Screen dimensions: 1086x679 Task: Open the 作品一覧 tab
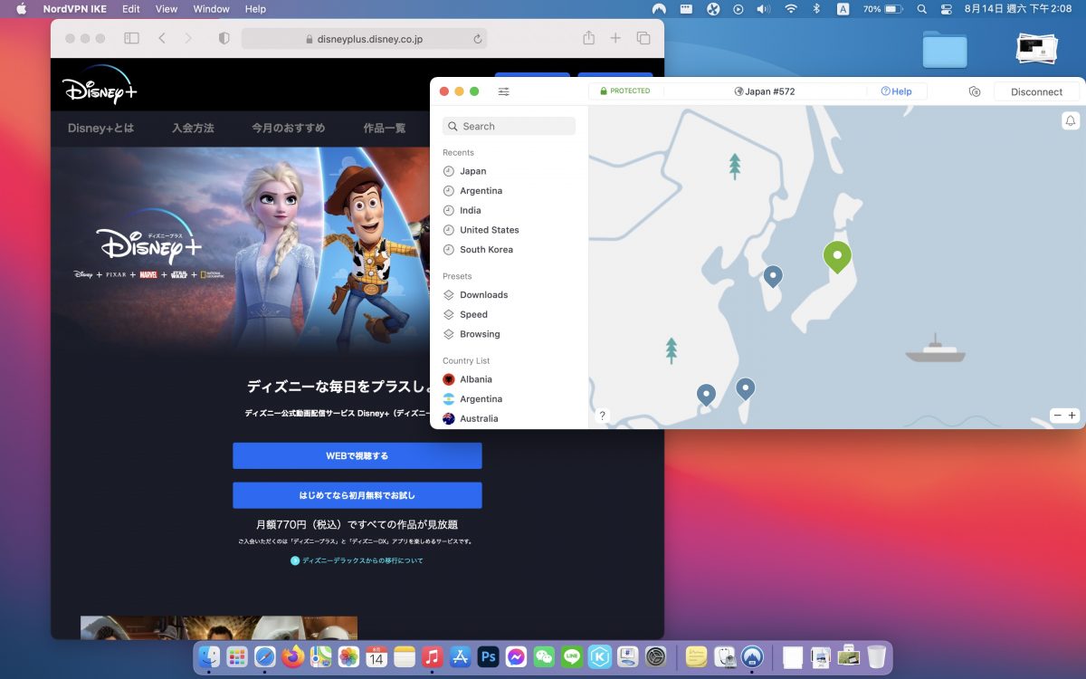384,129
